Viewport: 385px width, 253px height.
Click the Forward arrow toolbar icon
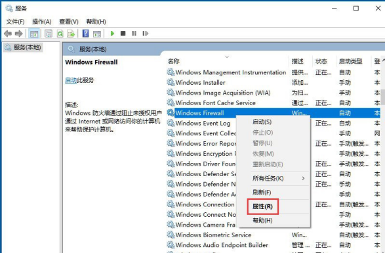(18, 34)
